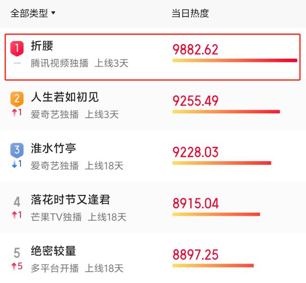
Task: Click the heat bar under 9882.62
Action: [x=235, y=61]
